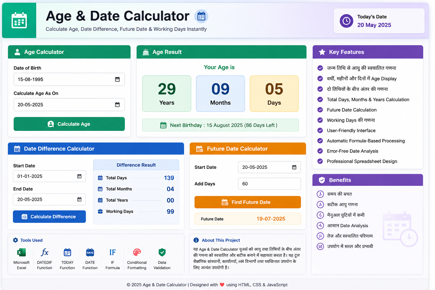Click the red heart icon in footer
Screen dimensions: 435x290
click(222, 285)
